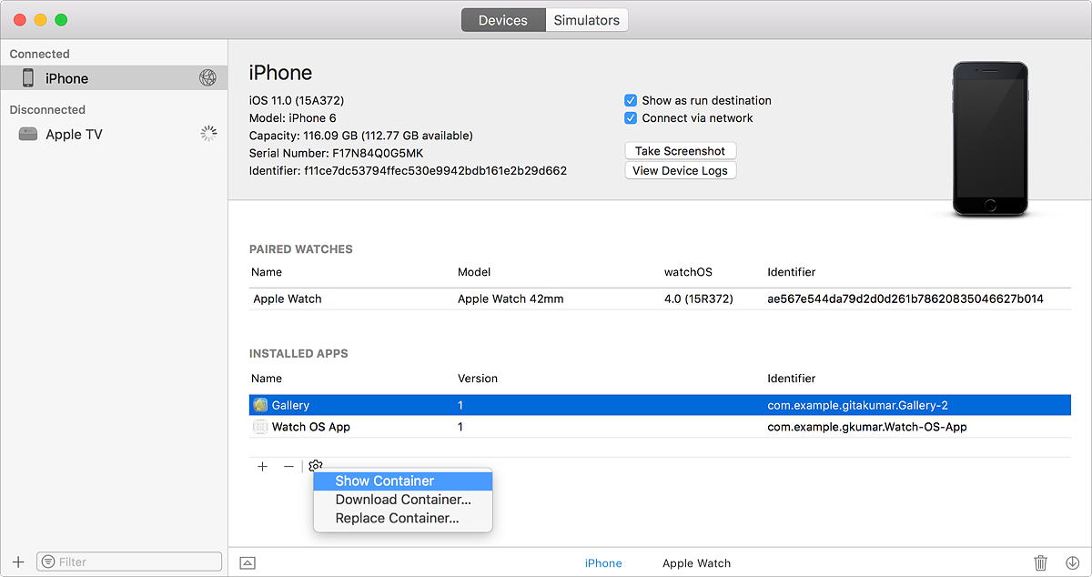
Task: Click the Apple Watch 42mm model cell
Action: pos(511,299)
